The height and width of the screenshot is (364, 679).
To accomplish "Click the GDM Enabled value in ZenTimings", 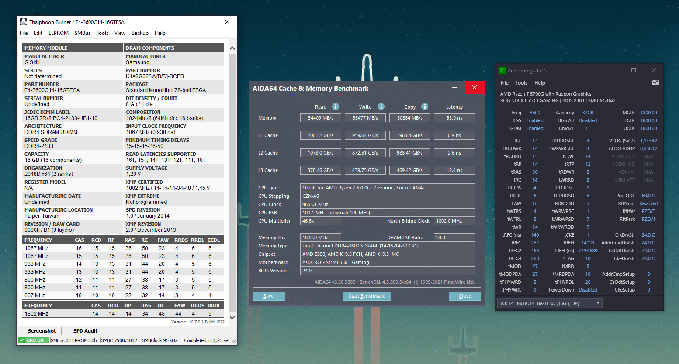I will coord(535,128).
